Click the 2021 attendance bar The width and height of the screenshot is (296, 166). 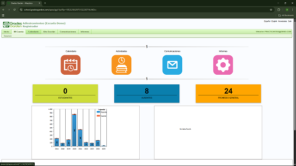click(80, 138)
